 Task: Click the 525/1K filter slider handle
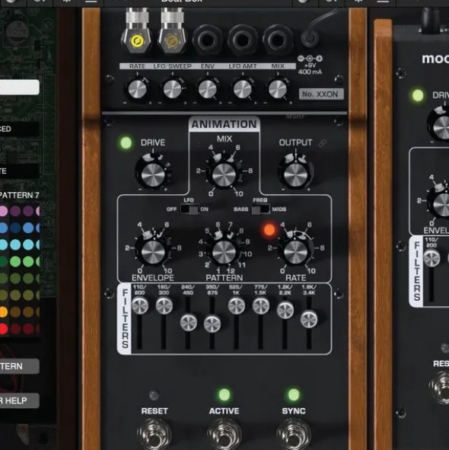coord(237,305)
